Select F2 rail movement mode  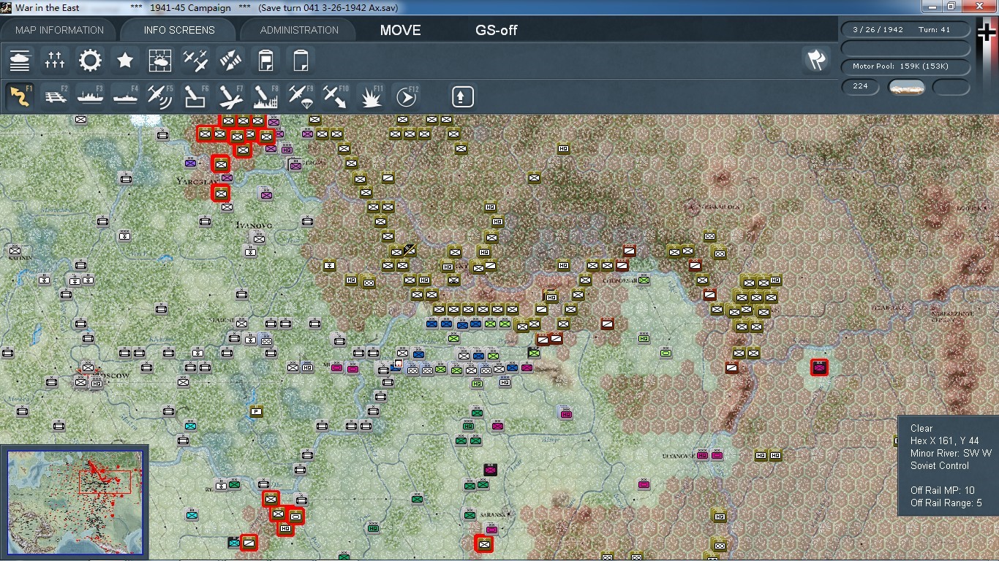click(56, 96)
